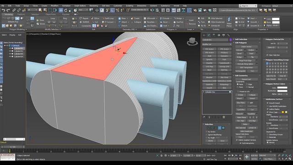Open the Motion command panel tab
This screenshot has width=293, height=165.
pyautogui.click(x=219, y=35)
